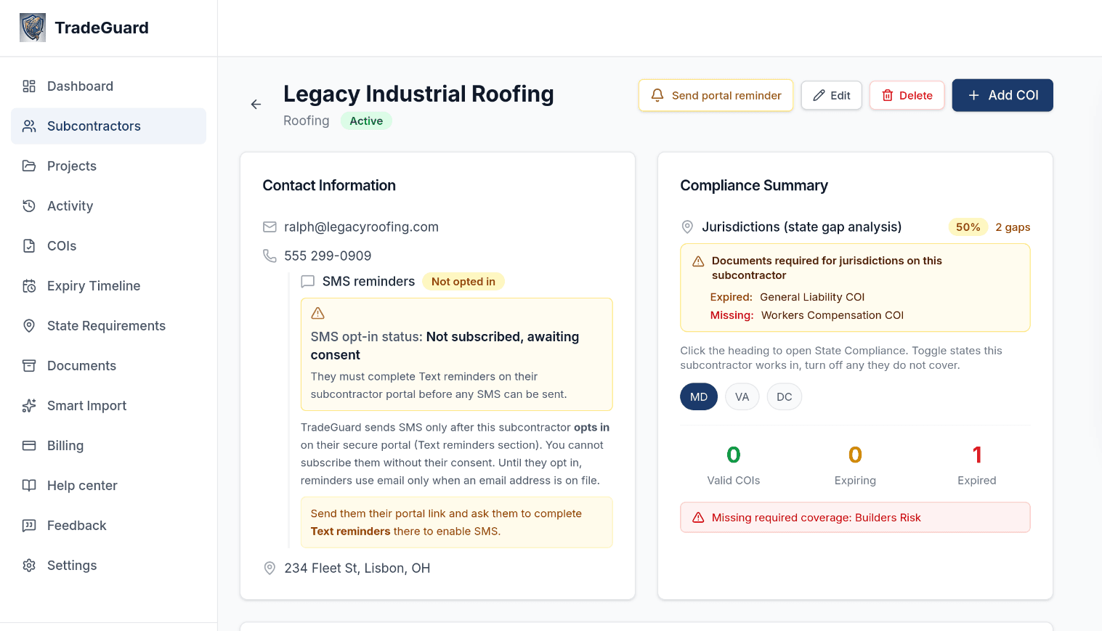The height and width of the screenshot is (631, 1102).
Task: Open Billing in the sidebar
Action: [108, 446]
